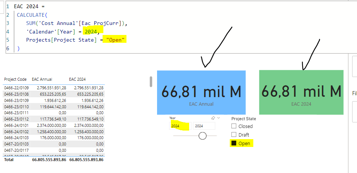Place cursor at the closing parenthesis on formula line 6
This screenshot has height=173, width=357.
pyautogui.click(x=18, y=48)
